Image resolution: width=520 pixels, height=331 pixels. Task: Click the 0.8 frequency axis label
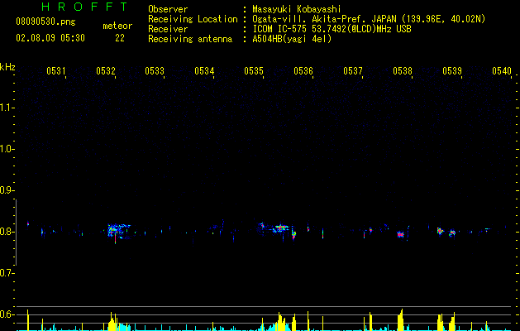pos(7,232)
